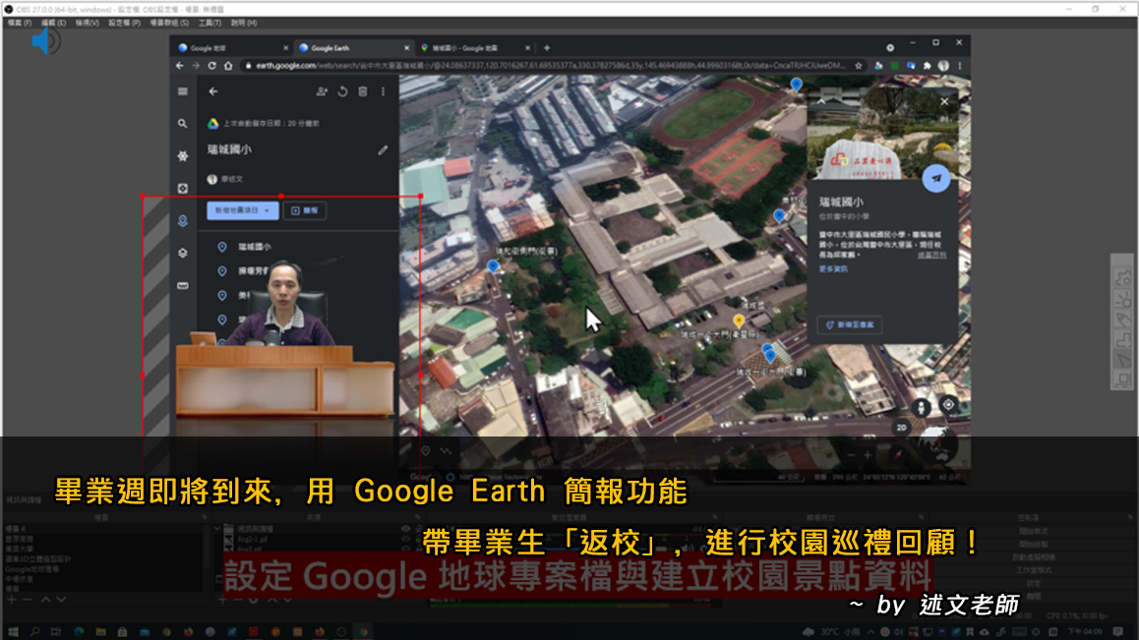Open OBS 檔案 (F) menu
The width and height of the screenshot is (1139, 640).
tap(19, 23)
